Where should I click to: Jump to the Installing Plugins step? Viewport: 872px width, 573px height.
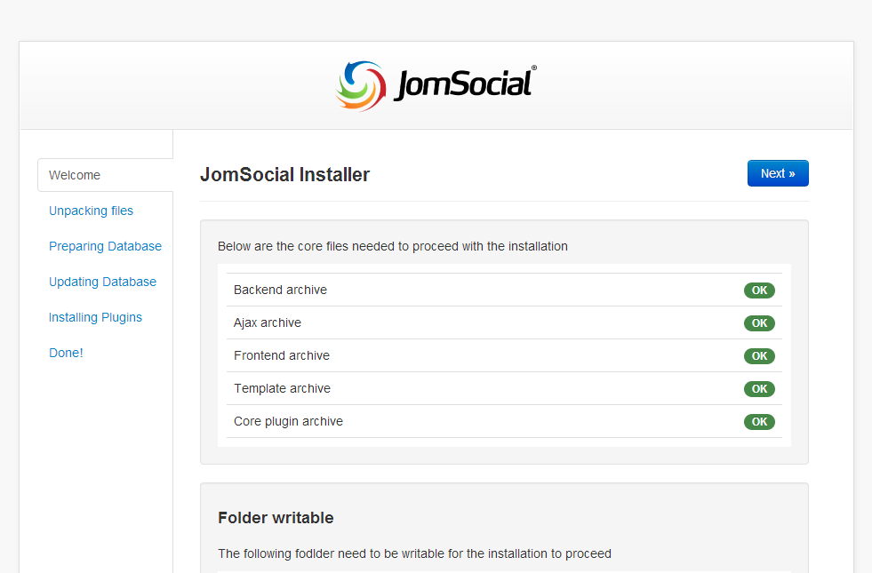click(x=95, y=317)
